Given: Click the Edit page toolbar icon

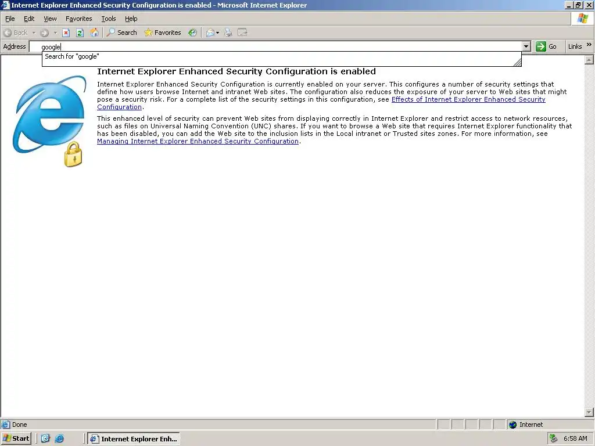Looking at the screenshot, I should click(x=242, y=33).
